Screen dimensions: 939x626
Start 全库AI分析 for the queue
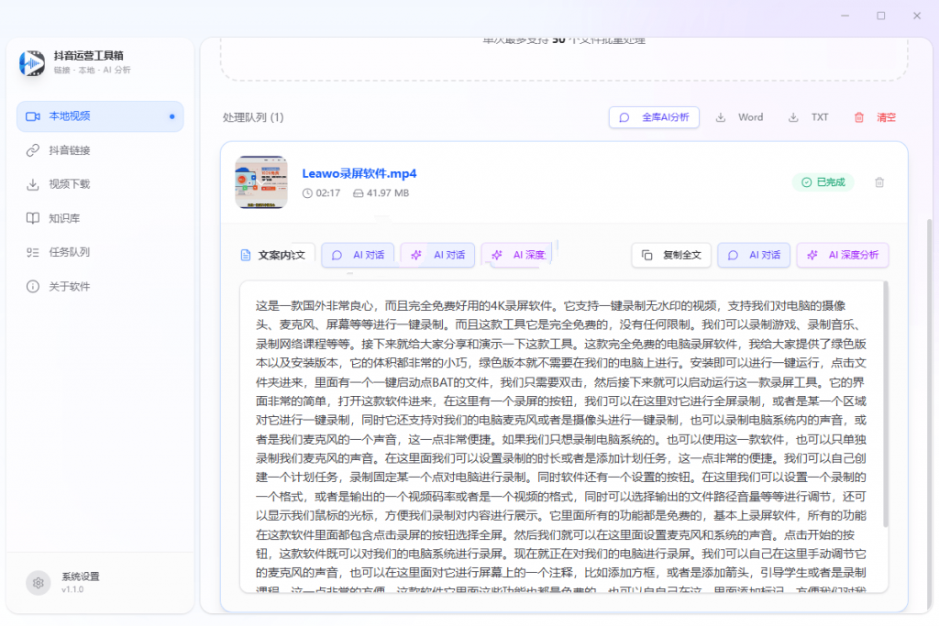(654, 117)
